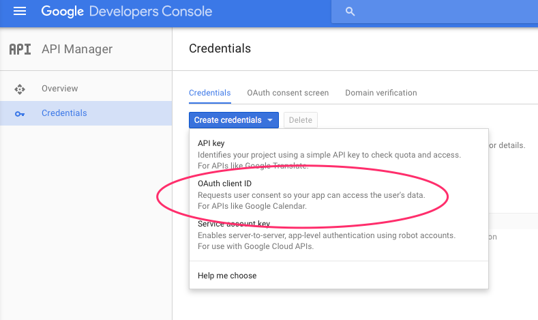Click the Credentials key icon

click(x=20, y=114)
